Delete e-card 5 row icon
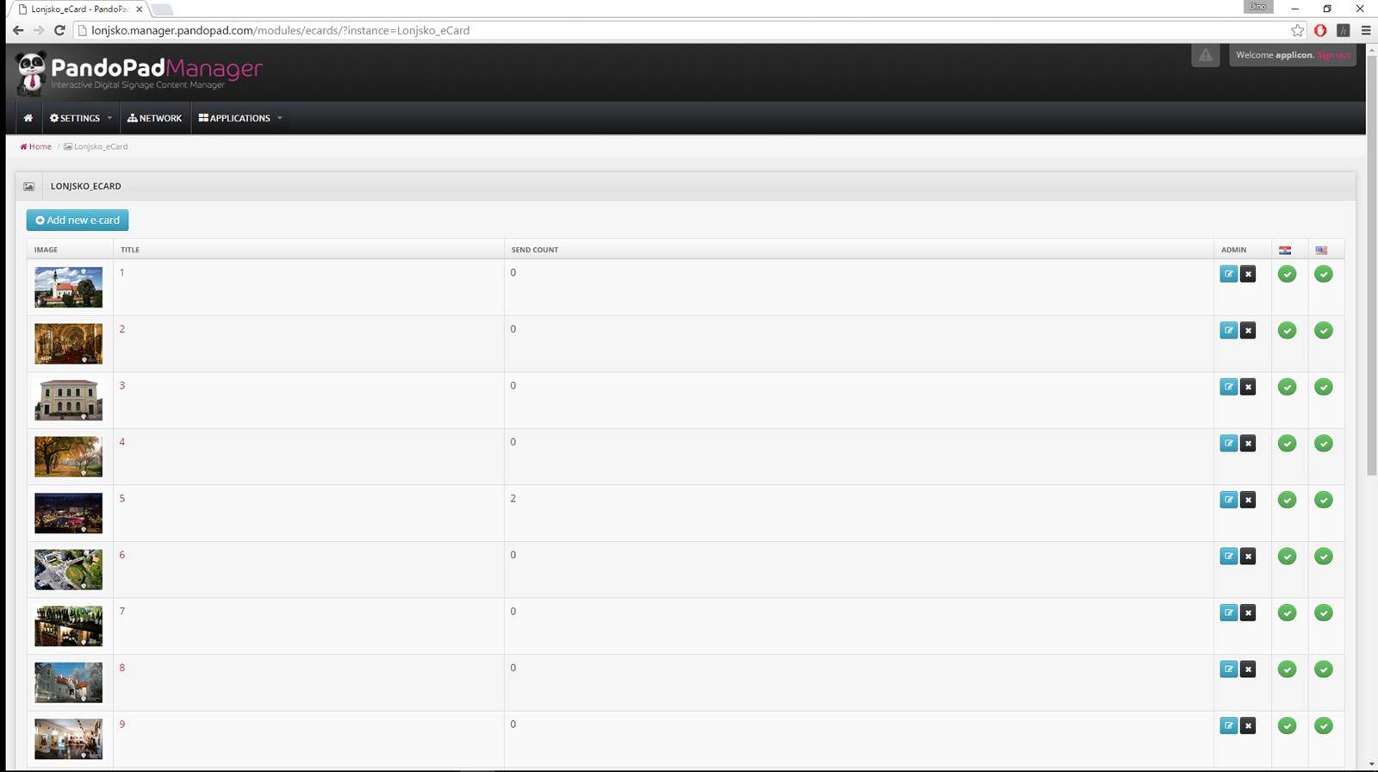Screen dimensions: 1378x772 pos(1248,500)
